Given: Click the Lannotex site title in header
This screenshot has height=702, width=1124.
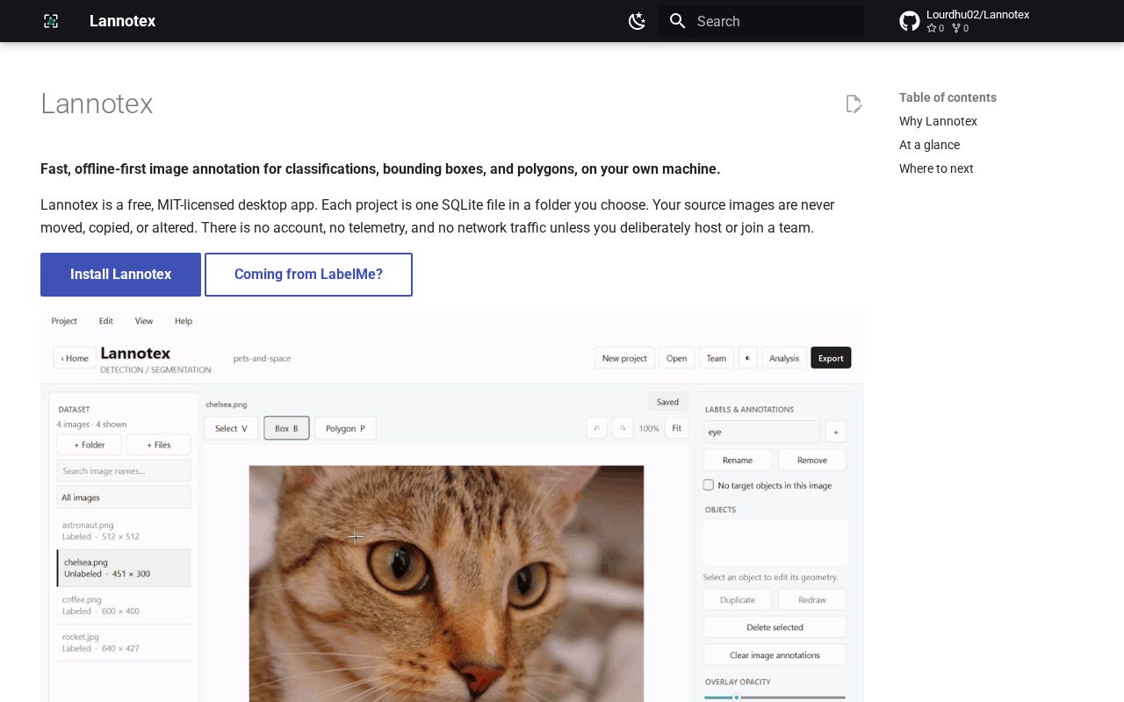Looking at the screenshot, I should 122,21.
